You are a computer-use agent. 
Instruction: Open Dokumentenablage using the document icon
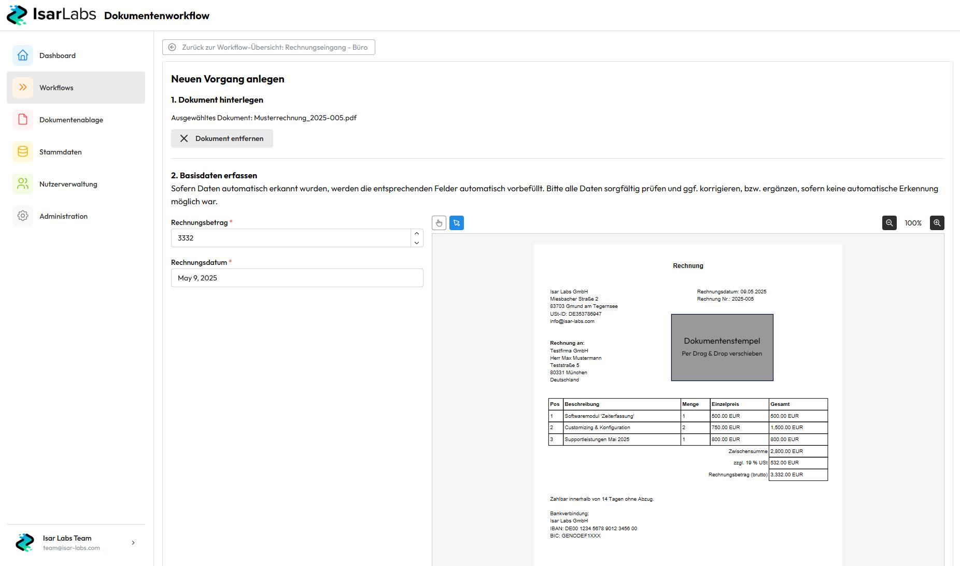coord(23,119)
